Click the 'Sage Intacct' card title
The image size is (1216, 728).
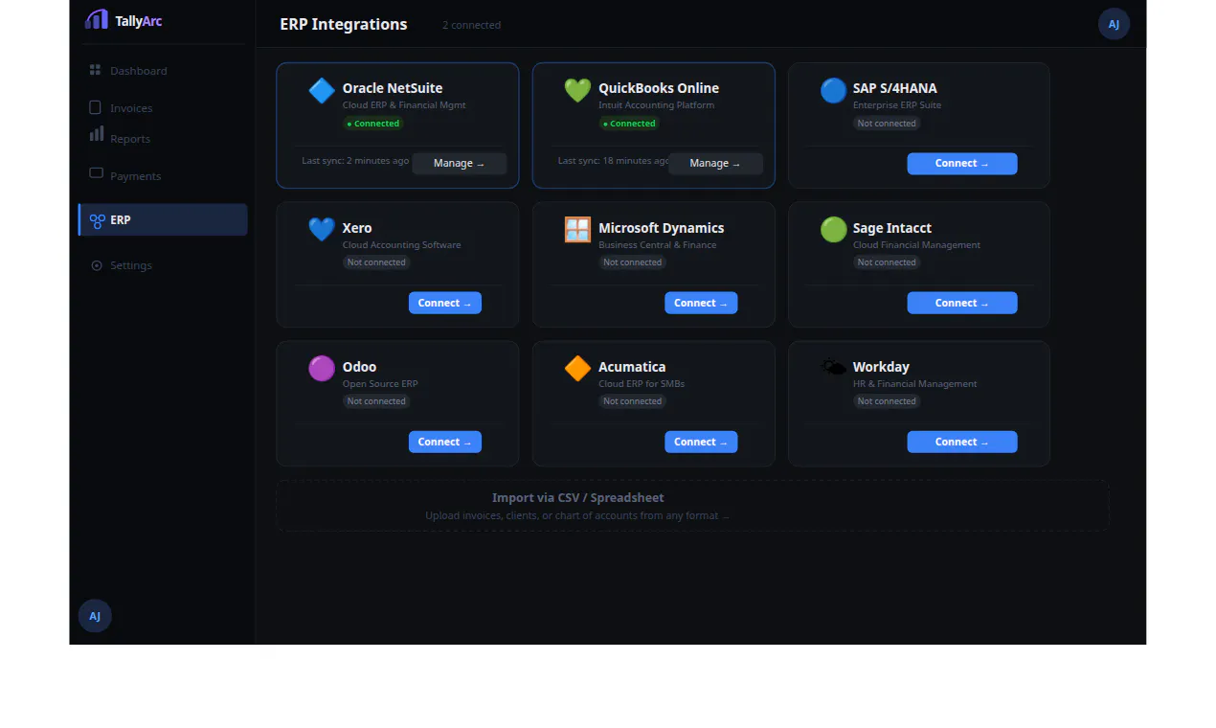[892, 228]
